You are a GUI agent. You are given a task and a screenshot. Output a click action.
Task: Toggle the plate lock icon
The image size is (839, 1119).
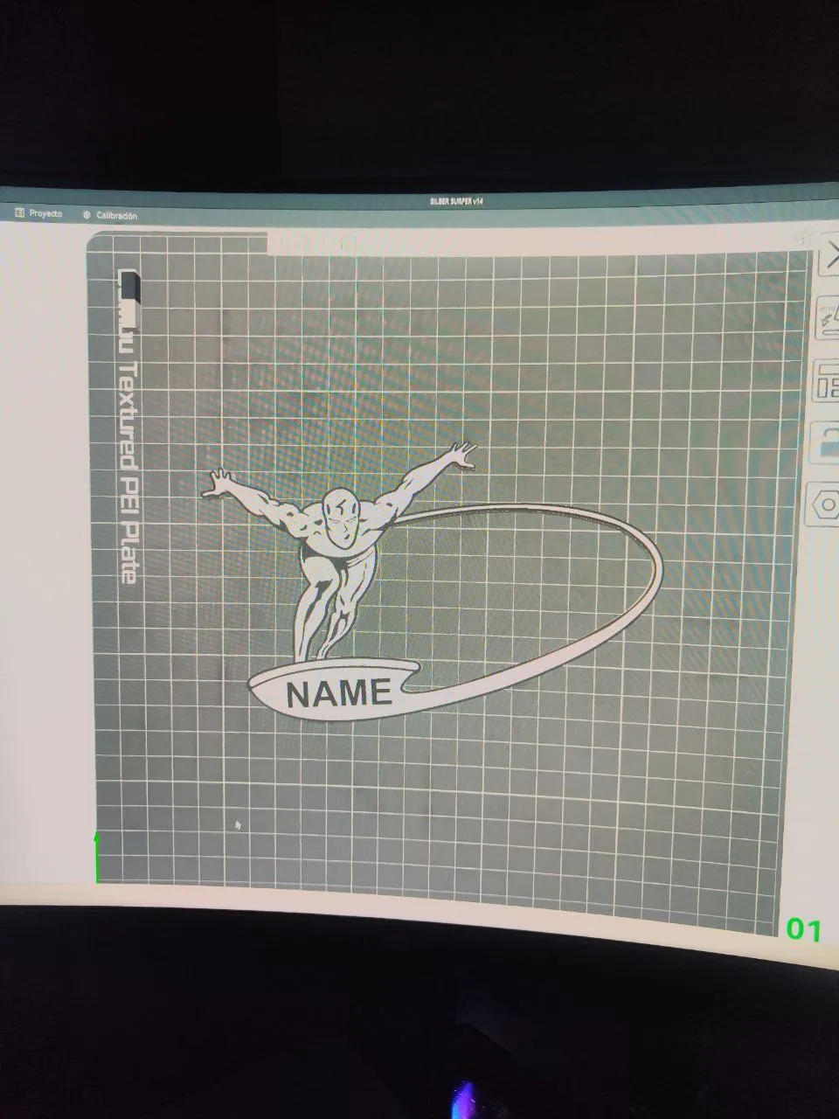(827, 442)
